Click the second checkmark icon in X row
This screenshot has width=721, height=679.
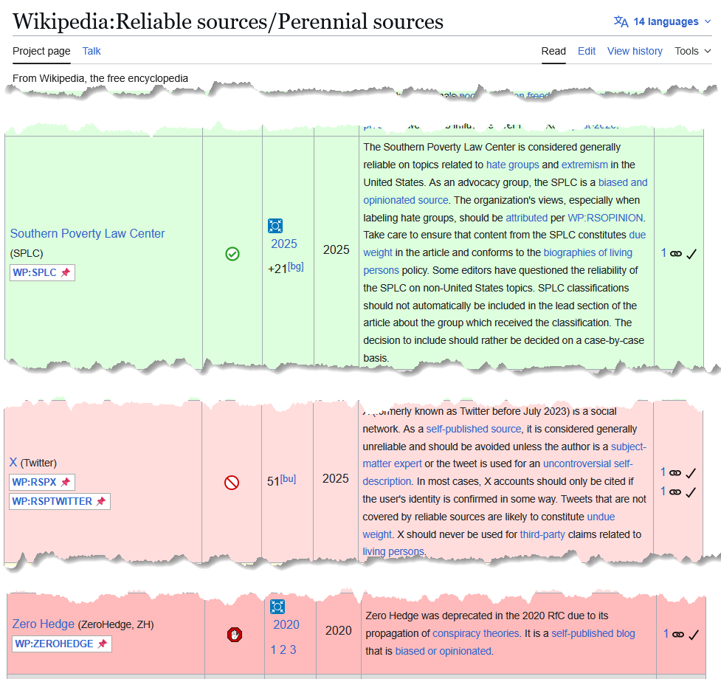pyautogui.click(x=691, y=492)
